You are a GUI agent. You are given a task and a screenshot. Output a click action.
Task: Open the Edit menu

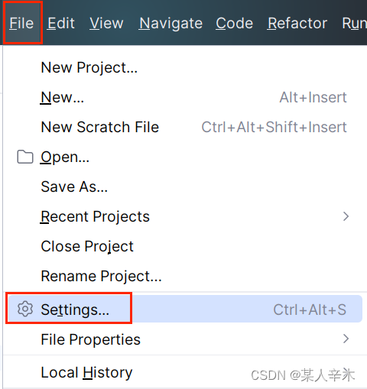[x=61, y=23]
